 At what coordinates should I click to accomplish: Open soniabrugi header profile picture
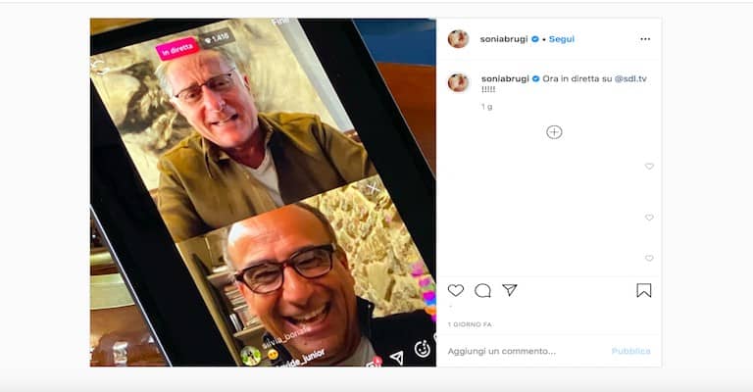point(458,39)
